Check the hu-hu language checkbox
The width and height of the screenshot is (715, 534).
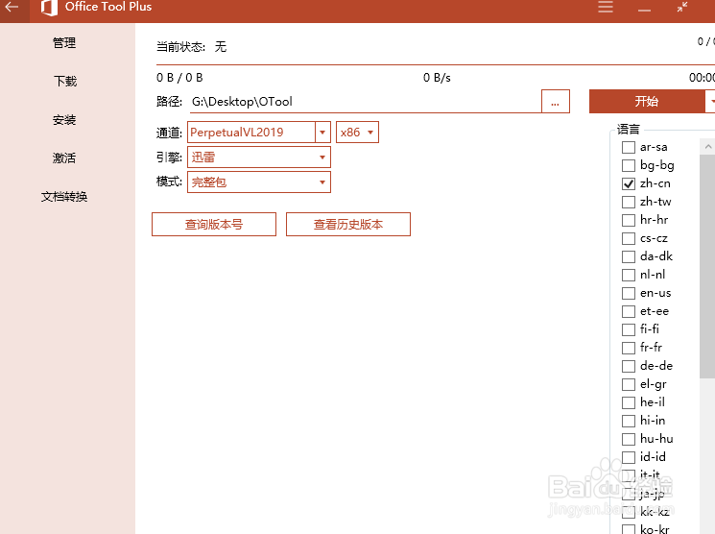point(629,439)
